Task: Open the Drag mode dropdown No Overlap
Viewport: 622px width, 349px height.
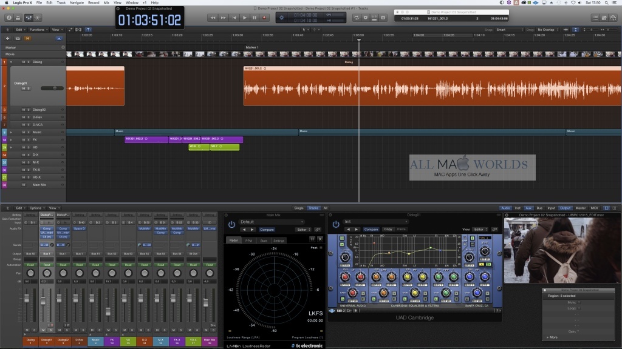Action: (x=547, y=30)
